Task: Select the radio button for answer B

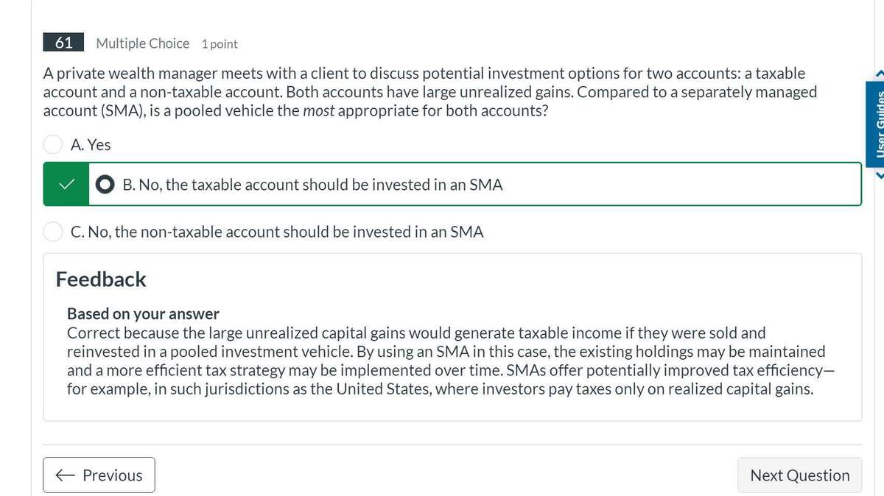Action: coord(105,185)
